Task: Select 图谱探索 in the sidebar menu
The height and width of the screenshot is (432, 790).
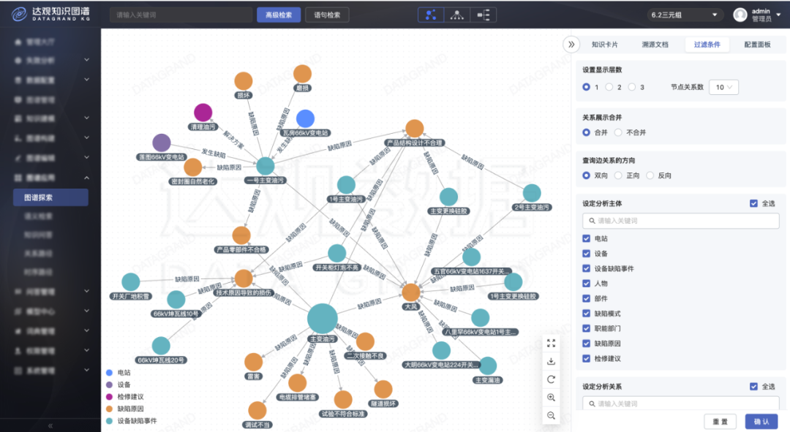Action: pos(50,197)
